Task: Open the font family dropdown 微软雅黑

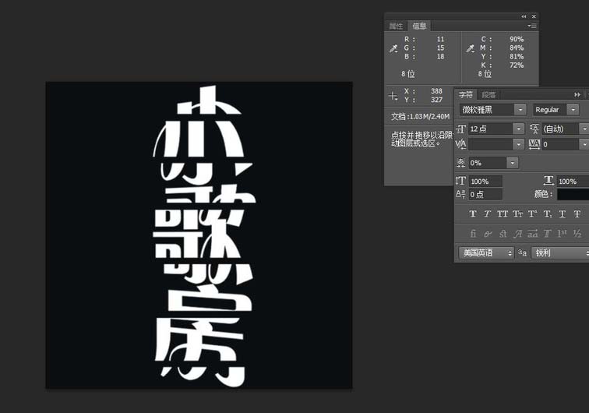Action: [x=492, y=110]
